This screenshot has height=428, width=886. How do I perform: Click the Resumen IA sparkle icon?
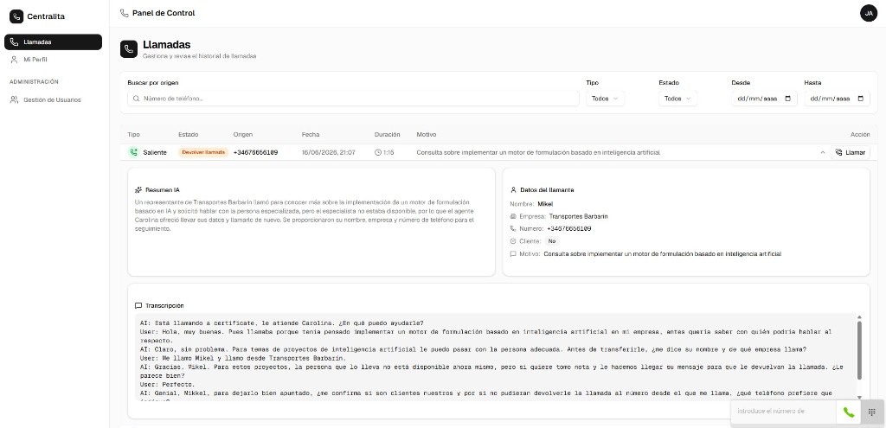[x=138, y=190]
